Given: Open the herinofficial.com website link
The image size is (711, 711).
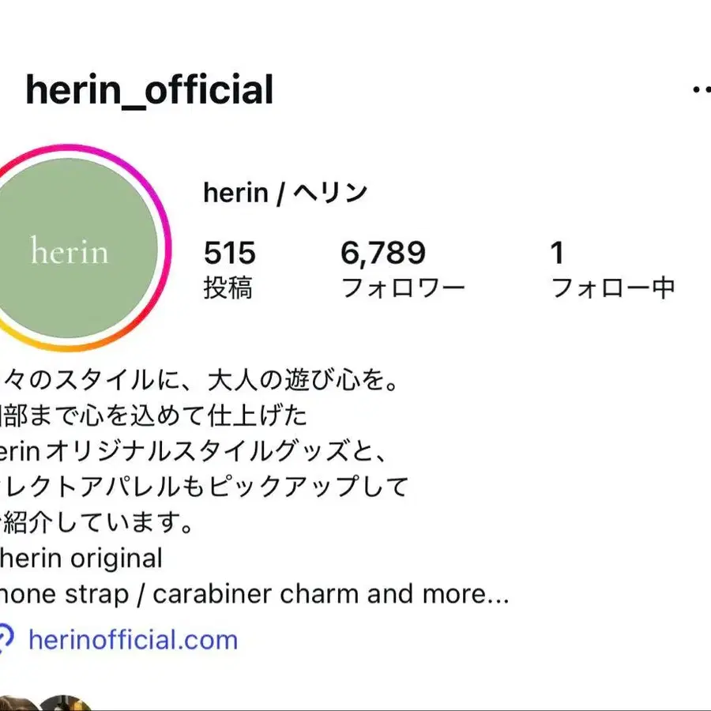Looking at the screenshot, I should [x=134, y=641].
